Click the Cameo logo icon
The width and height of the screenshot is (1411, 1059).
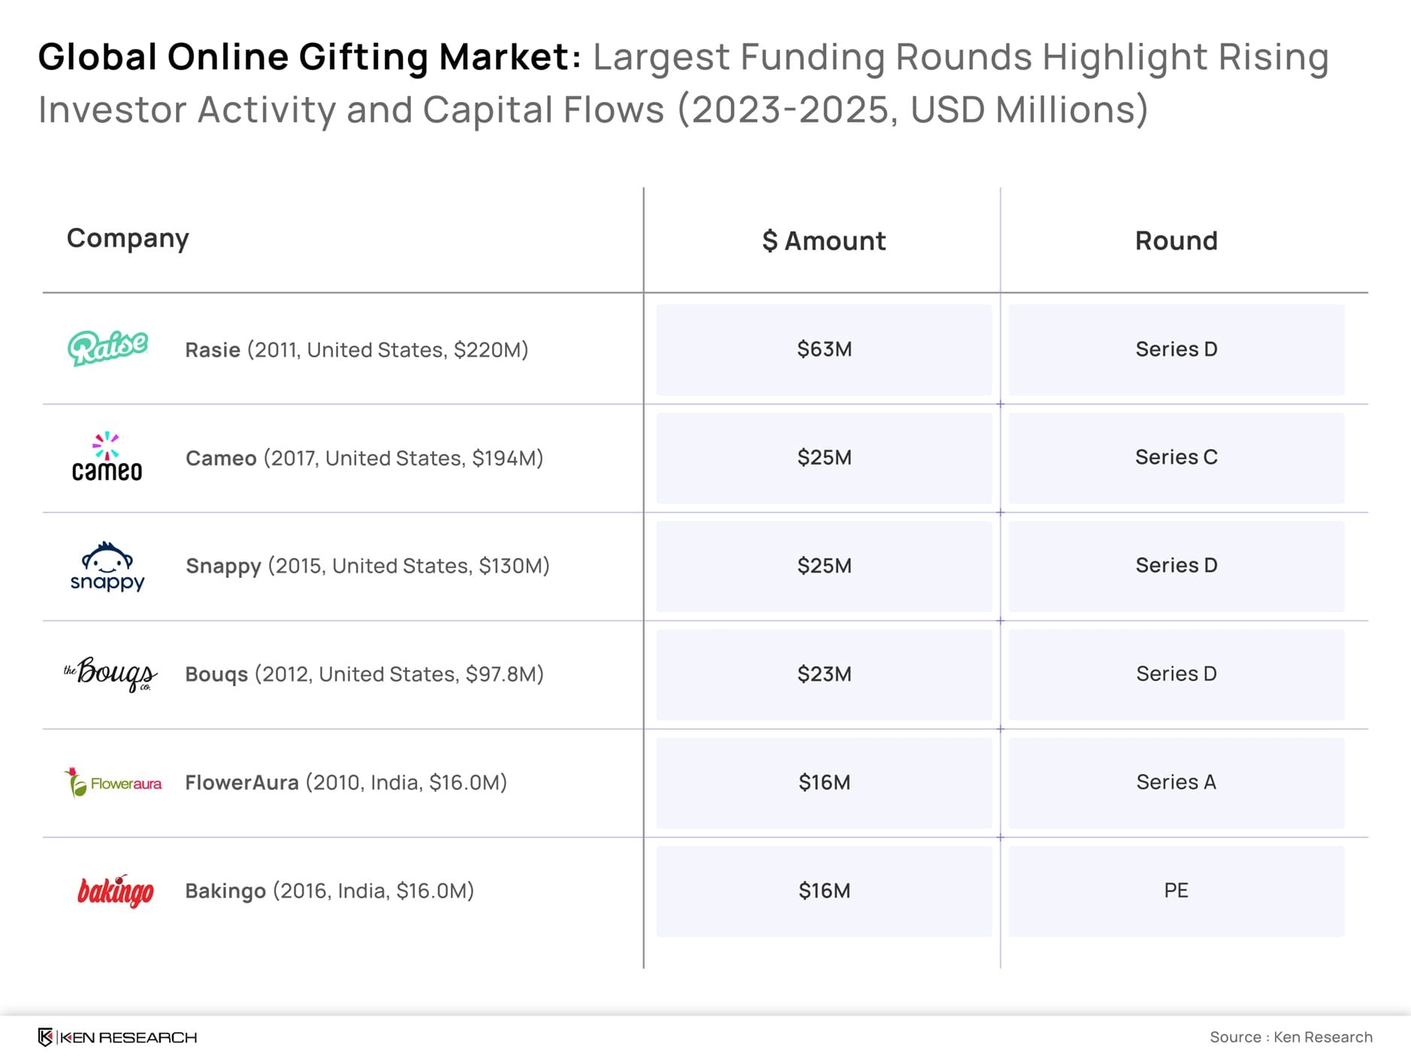[x=107, y=456]
